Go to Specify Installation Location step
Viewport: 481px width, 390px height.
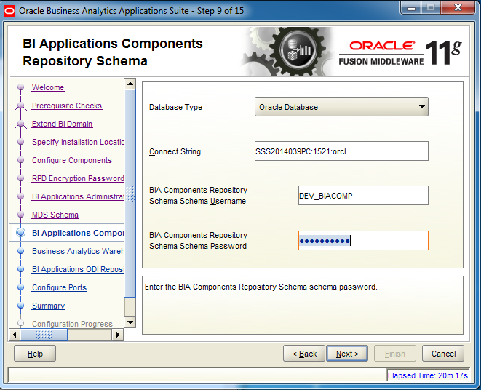(x=78, y=142)
